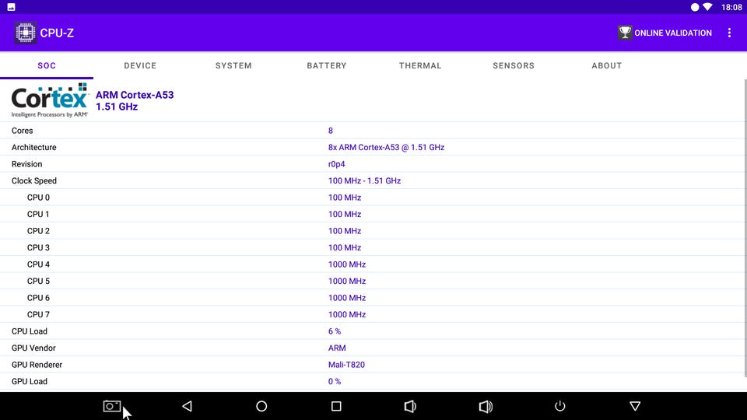Click the revision value r0p4
Screen dimensions: 747x420
pos(336,164)
